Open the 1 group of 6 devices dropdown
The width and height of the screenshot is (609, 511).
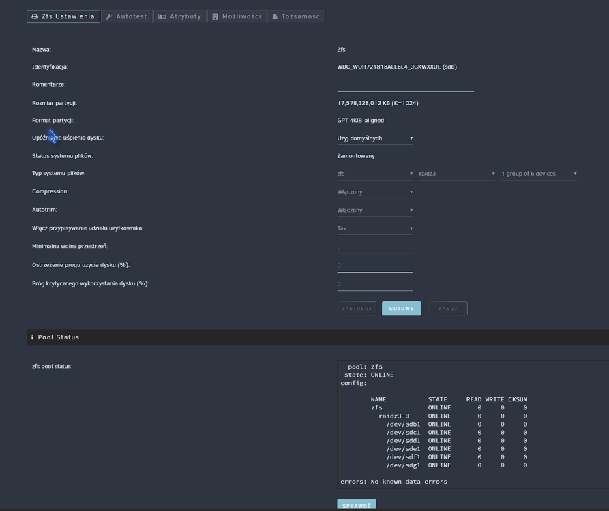[x=539, y=174]
